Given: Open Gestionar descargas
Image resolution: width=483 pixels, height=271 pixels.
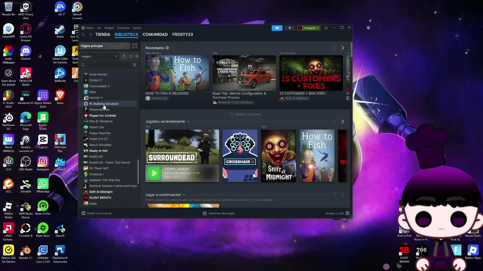Looking at the screenshot, I should [218, 213].
